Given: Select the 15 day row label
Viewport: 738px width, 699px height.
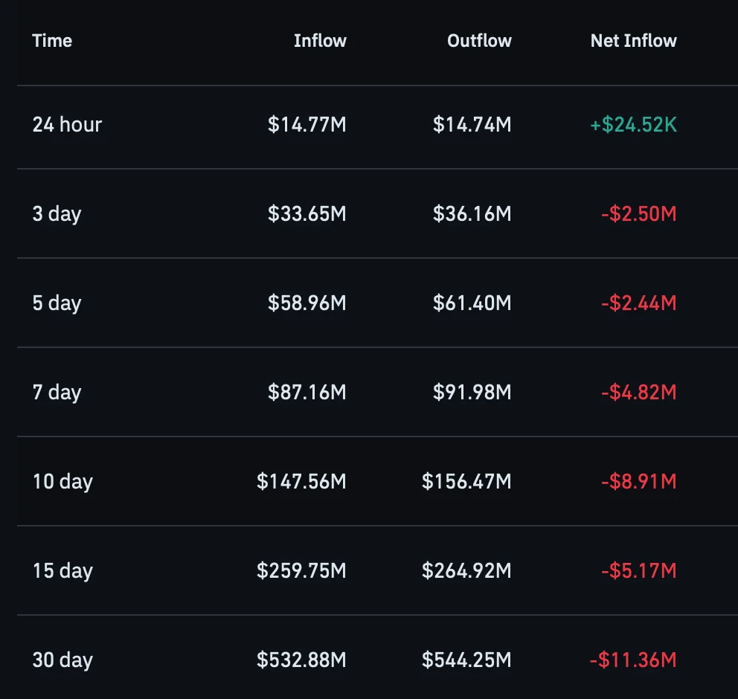Looking at the screenshot, I should point(62,571).
